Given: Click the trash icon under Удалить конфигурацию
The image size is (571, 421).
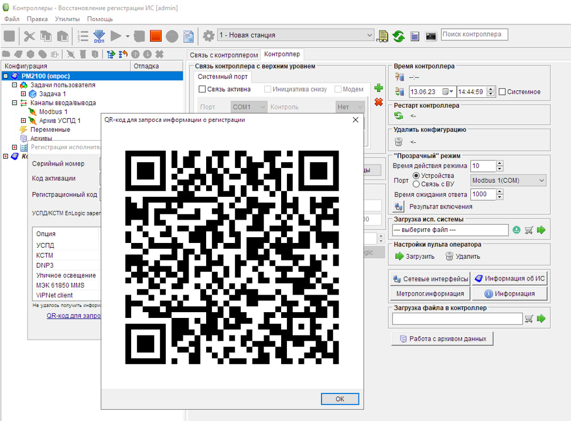Looking at the screenshot, I should 399,142.
